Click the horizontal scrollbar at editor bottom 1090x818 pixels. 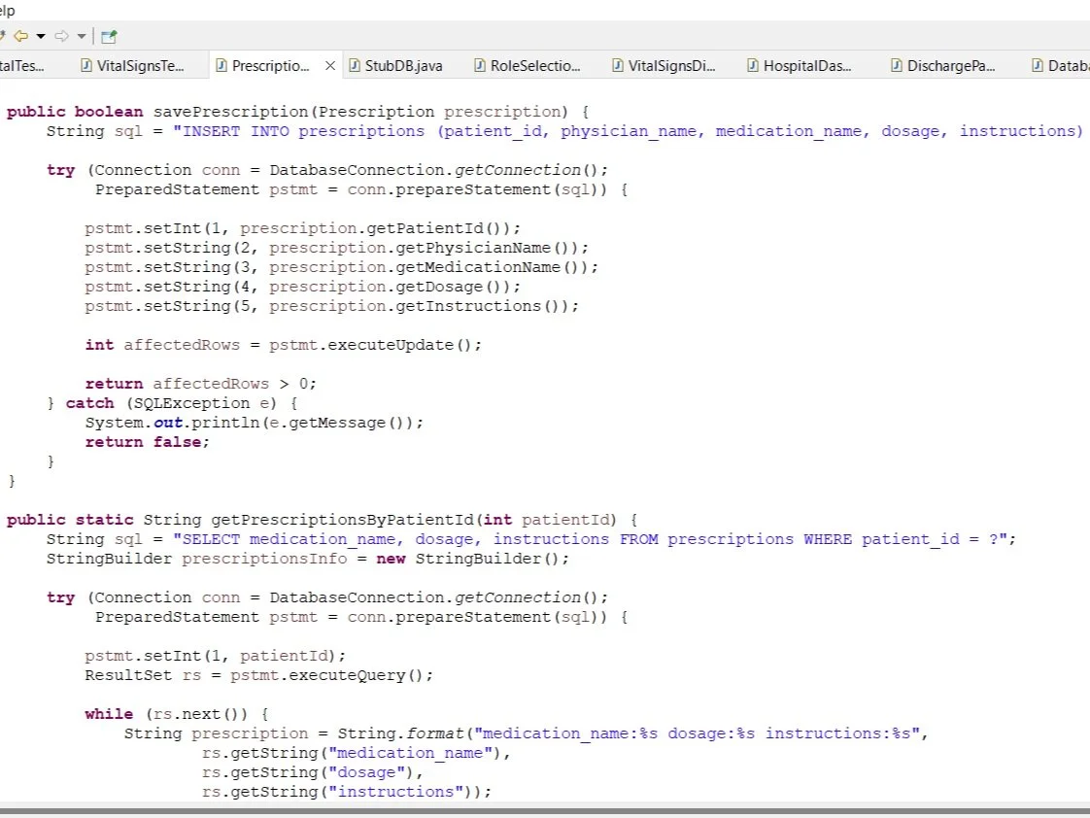click(545, 810)
